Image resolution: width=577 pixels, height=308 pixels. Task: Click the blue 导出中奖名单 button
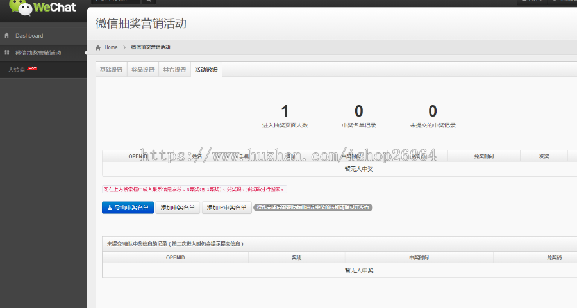pos(128,207)
